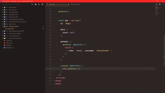Open changes icon in editor title bar

point(156,4)
